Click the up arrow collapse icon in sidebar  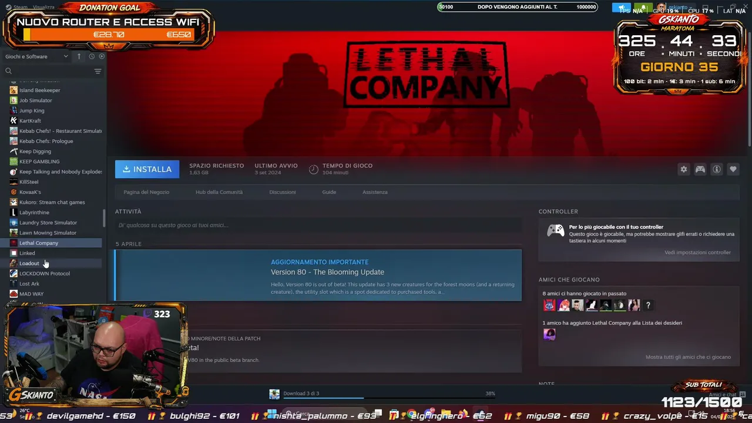click(79, 56)
